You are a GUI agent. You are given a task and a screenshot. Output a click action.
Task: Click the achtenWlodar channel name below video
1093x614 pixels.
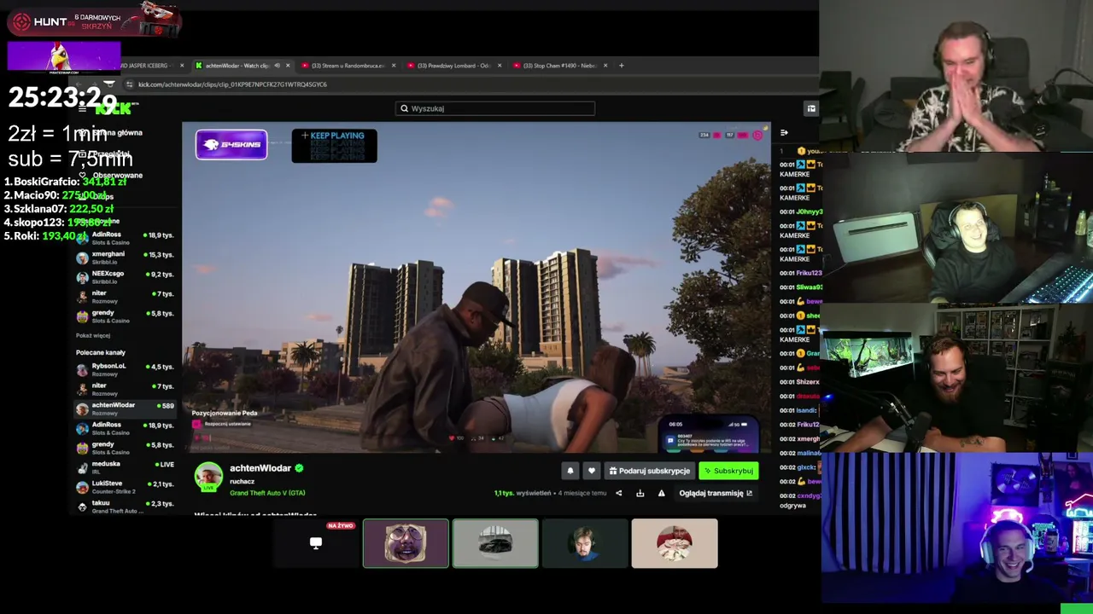coord(260,468)
